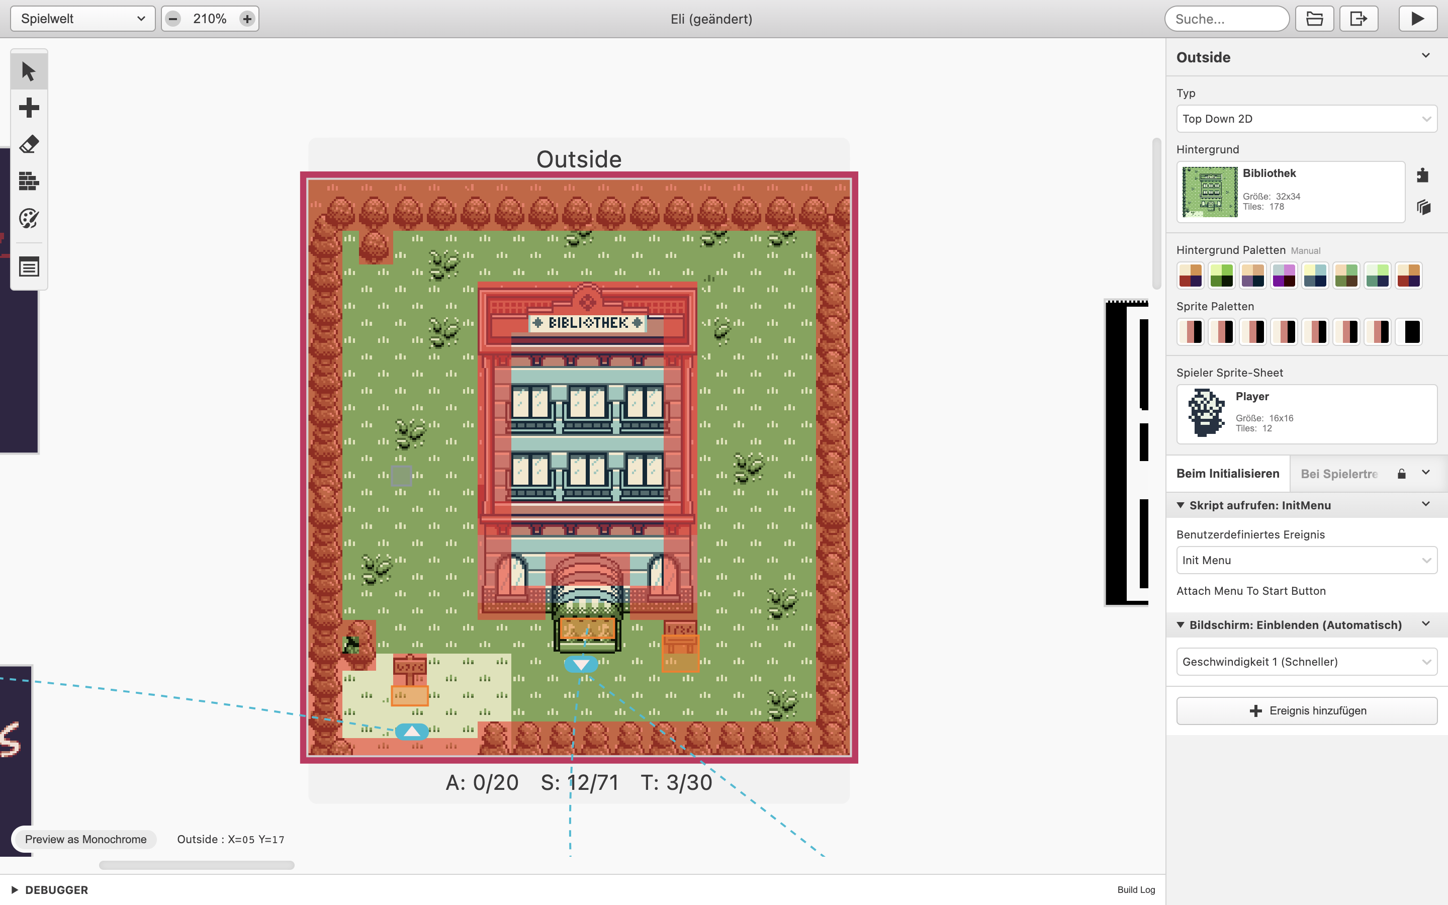Switch to Beim Initialisieren tab
1448x905 pixels.
click(1228, 474)
